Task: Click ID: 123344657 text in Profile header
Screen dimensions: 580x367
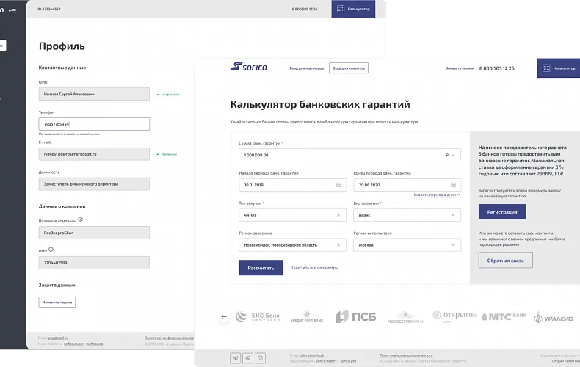Action: [49, 9]
